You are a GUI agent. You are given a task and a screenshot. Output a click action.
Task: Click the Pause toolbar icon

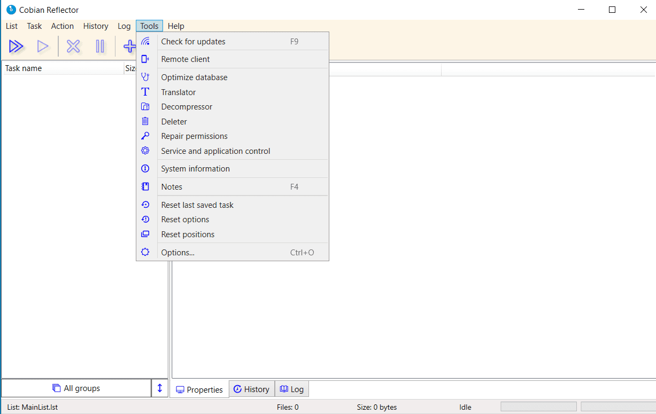click(x=100, y=46)
